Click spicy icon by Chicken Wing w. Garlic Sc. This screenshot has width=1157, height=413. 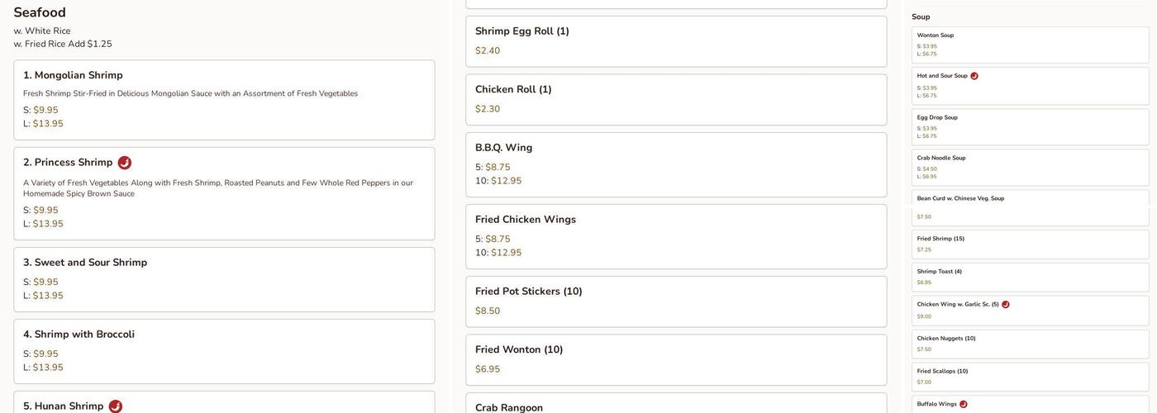point(1006,305)
